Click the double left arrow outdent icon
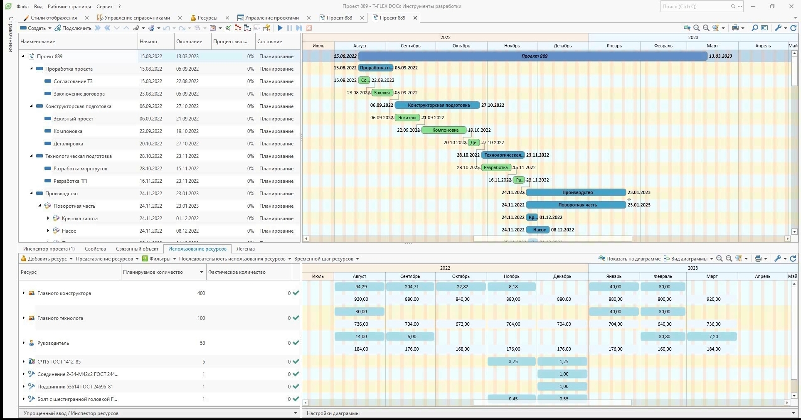Viewport: 801px width, 420px height. (x=107, y=28)
